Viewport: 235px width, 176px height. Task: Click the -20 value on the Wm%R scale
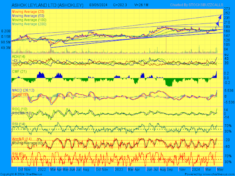[x=227, y=140]
